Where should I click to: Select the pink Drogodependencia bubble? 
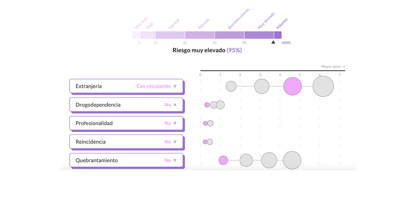pos(207,105)
